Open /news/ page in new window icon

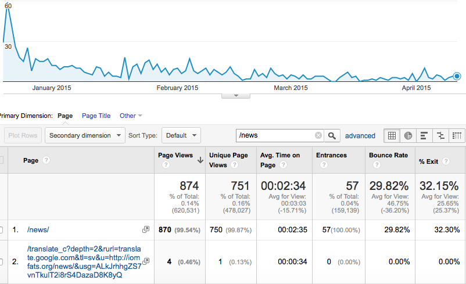point(145,230)
